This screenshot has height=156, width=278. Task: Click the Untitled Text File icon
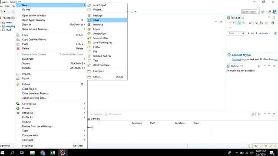[89, 56]
